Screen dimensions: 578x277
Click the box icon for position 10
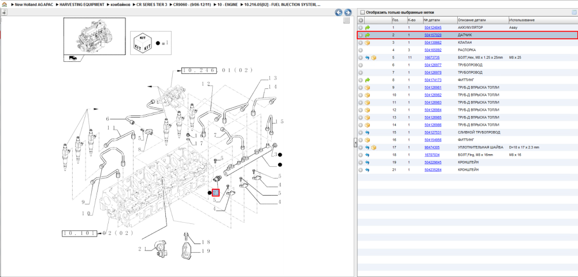tap(368, 95)
